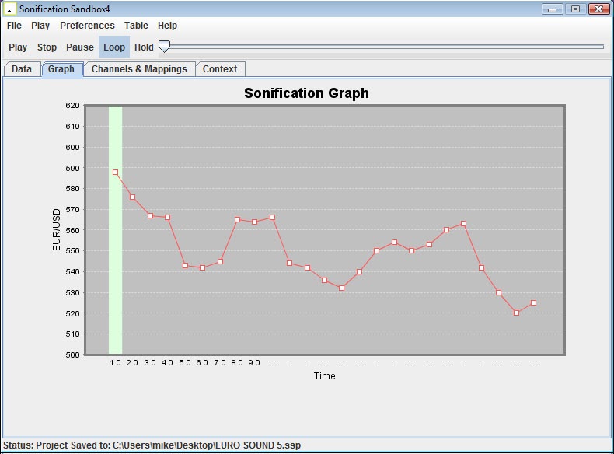
Task: Select the Graph tab
Action: [x=61, y=69]
